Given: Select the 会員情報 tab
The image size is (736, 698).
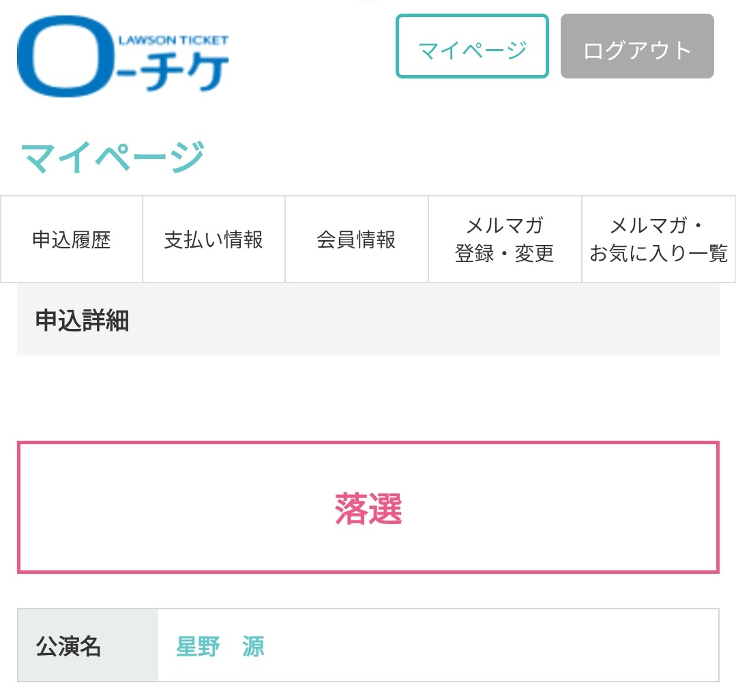Looking at the screenshot, I should tap(357, 239).
